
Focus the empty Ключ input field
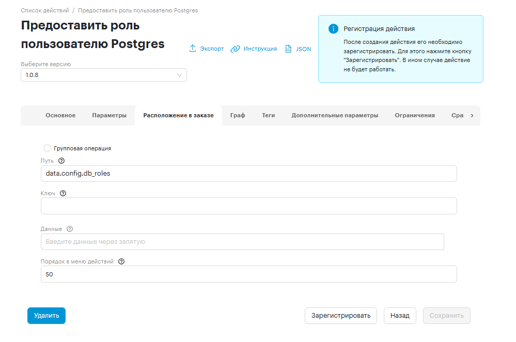point(249,206)
